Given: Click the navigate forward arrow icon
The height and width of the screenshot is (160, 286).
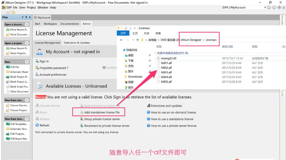Looking at the screenshot, I should coord(274,7).
